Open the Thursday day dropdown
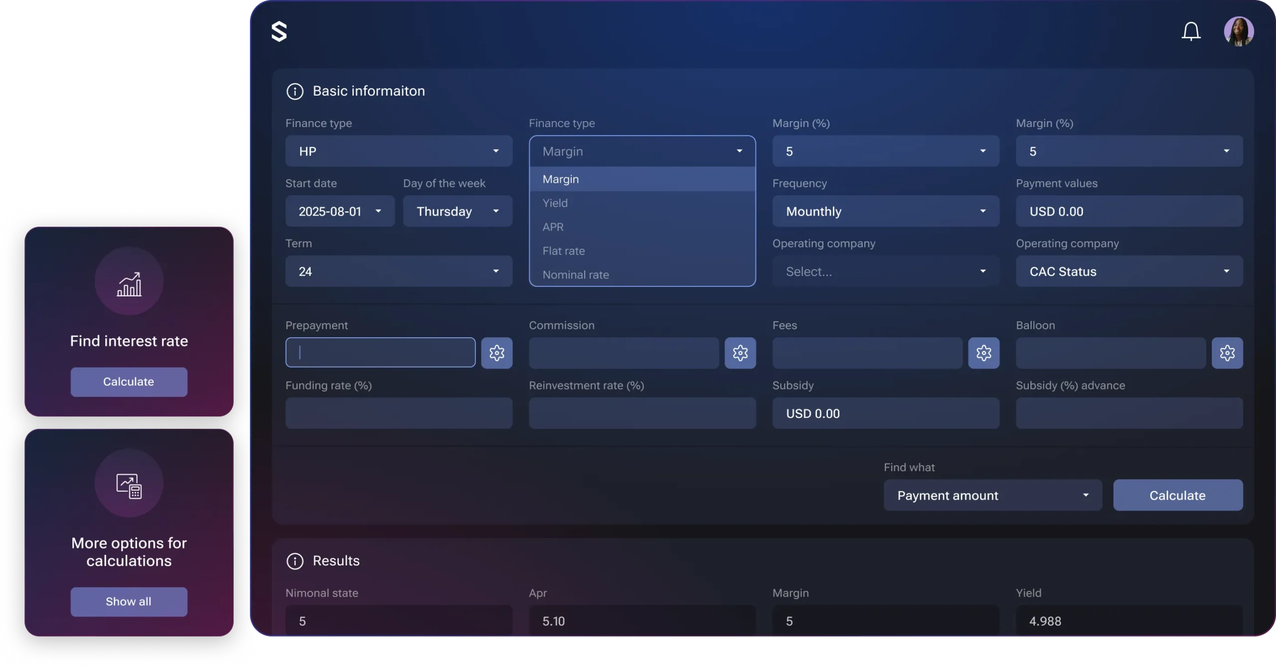This screenshot has height=666, width=1276. coord(458,211)
